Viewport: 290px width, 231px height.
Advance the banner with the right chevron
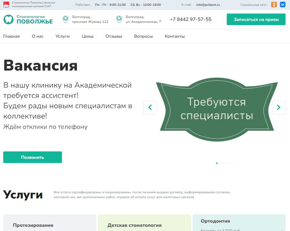tap(279, 108)
